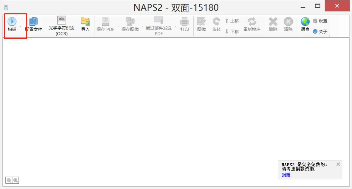This screenshot has height=189, width=352.
Task: Click 保存图像 button
Action: (130, 24)
